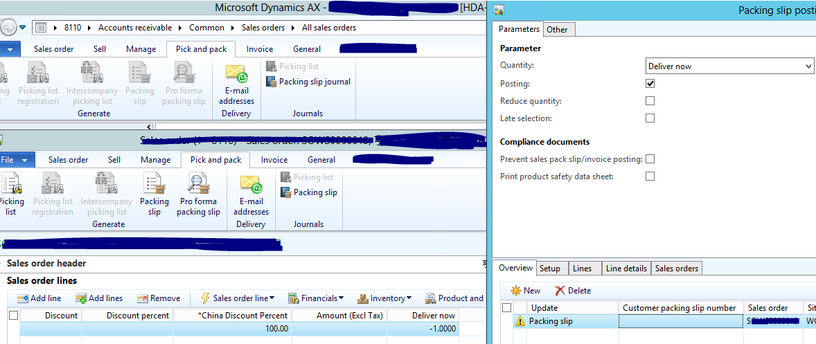Click Amount (Excl Tax) column header
Screen dimensions: 816x344
coord(339,316)
